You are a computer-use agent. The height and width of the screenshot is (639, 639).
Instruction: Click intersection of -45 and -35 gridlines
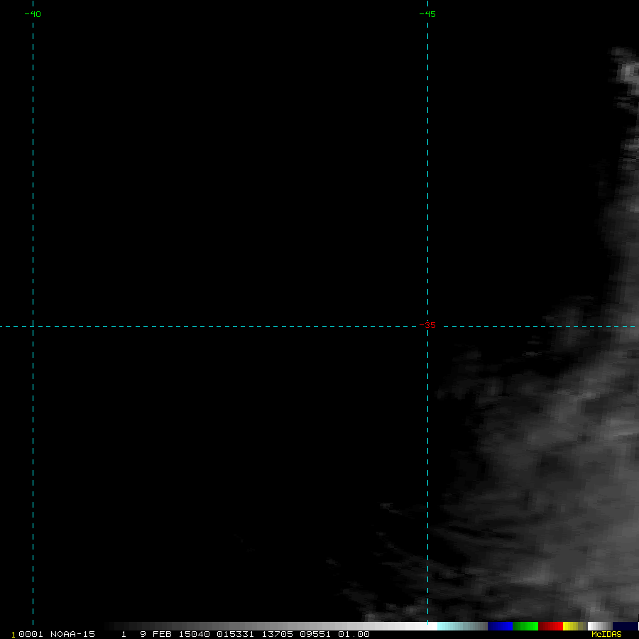(427, 327)
